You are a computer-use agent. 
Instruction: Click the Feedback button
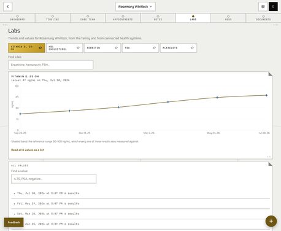click(13, 222)
